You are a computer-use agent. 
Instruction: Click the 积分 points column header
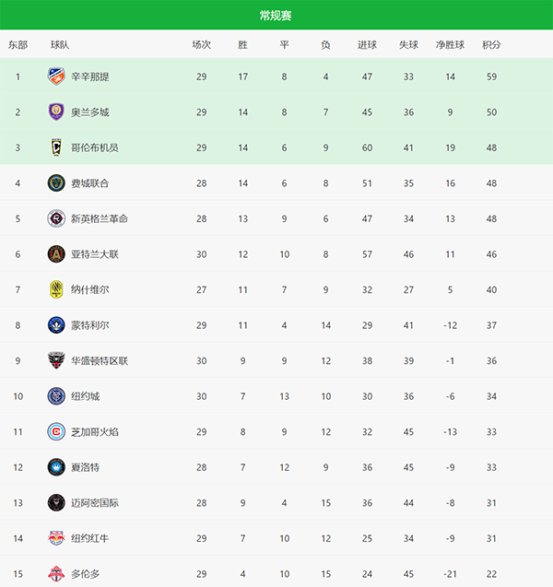491,44
